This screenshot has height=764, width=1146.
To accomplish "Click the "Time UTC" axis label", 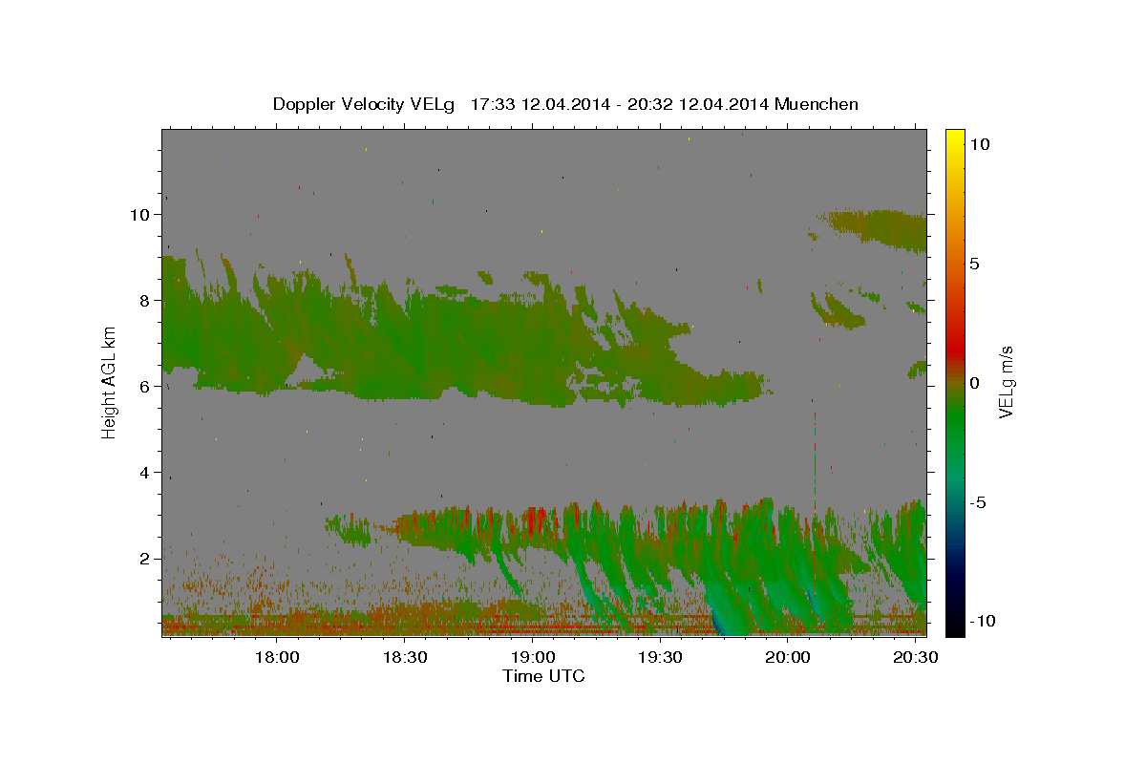I will pyautogui.click(x=543, y=676).
